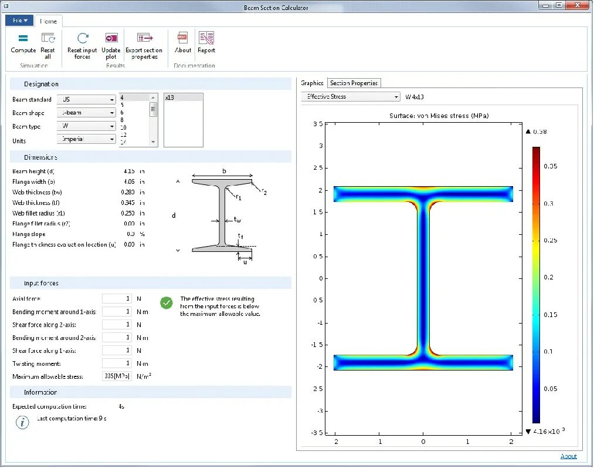Open the About PDF icon
594x468 pixels.
pyautogui.click(x=182, y=38)
